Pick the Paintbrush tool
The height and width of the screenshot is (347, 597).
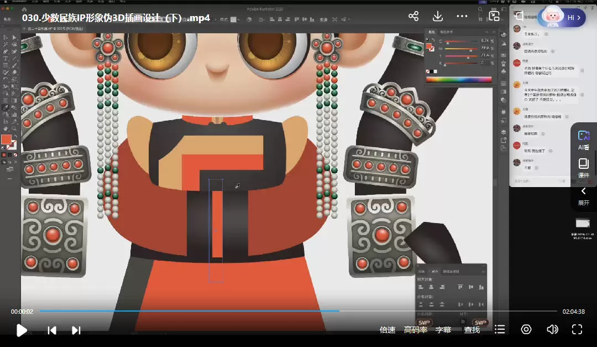tap(14, 65)
